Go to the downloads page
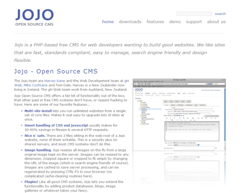 (130, 22)
